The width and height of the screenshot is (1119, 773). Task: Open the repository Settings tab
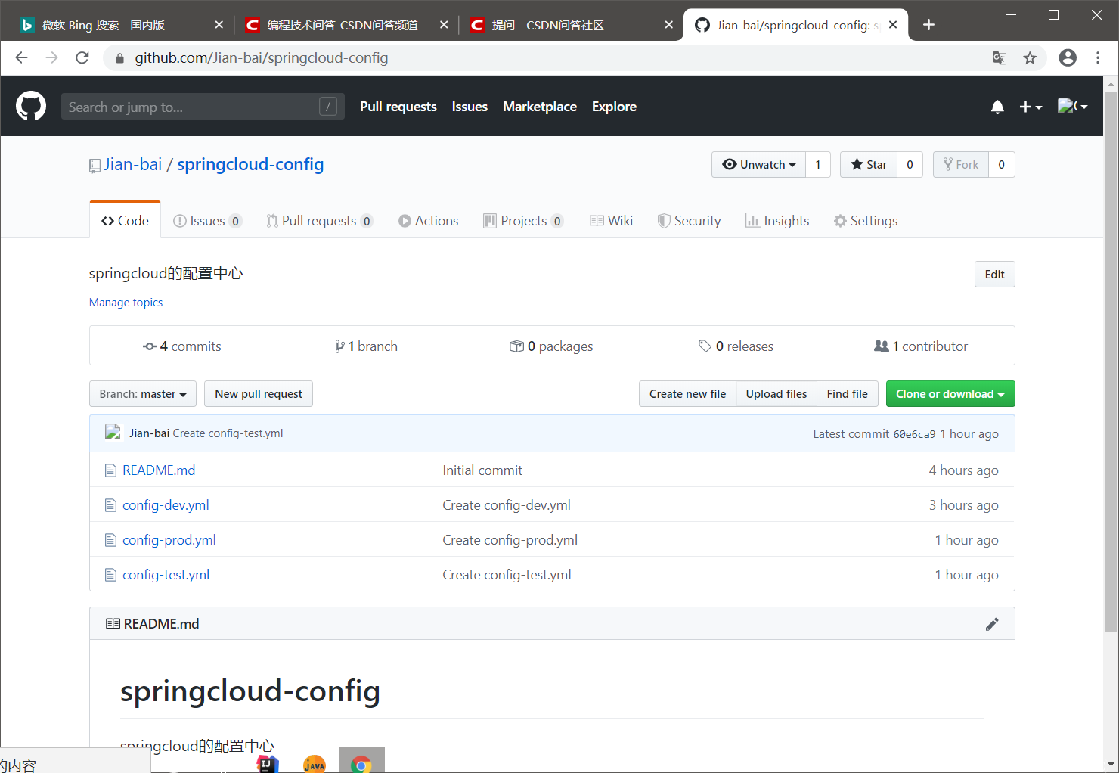pyautogui.click(x=866, y=221)
